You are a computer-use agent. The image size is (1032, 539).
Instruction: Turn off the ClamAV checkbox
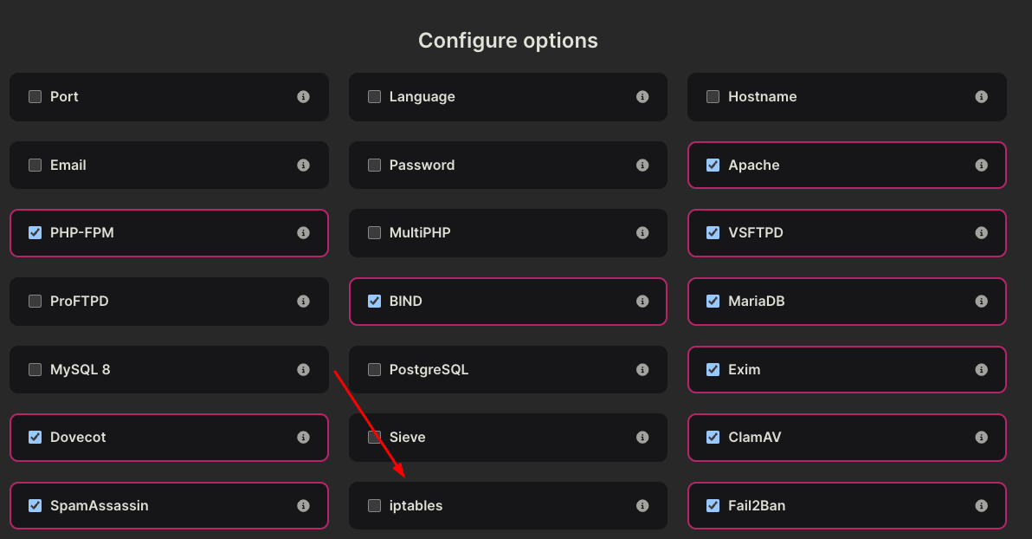[x=713, y=438]
